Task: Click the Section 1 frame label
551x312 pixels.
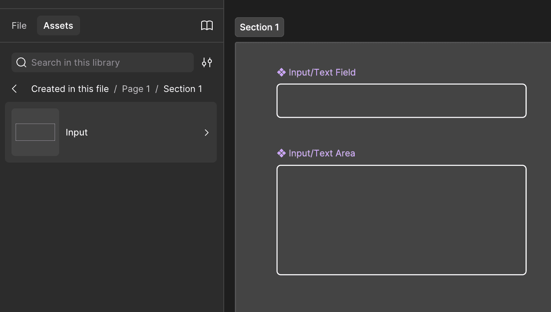Action: click(259, 27)
